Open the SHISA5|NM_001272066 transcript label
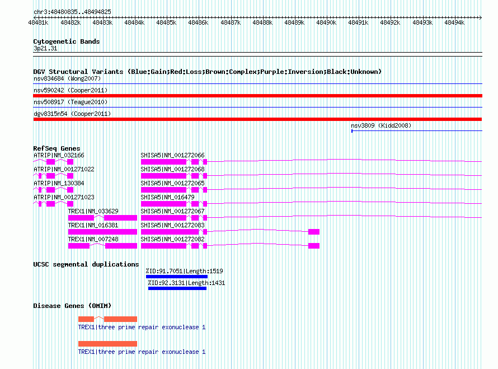The width and height of the screenshot is (498, 369). (x=172, y=156)
